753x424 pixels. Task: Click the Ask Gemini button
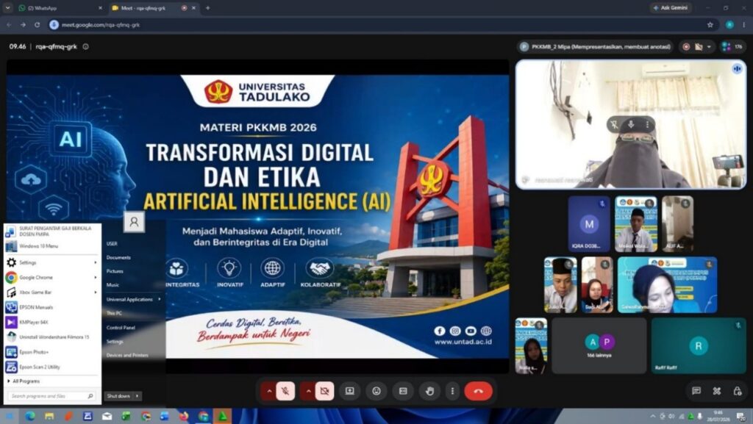pyautogui.click(x=671, y=7)
